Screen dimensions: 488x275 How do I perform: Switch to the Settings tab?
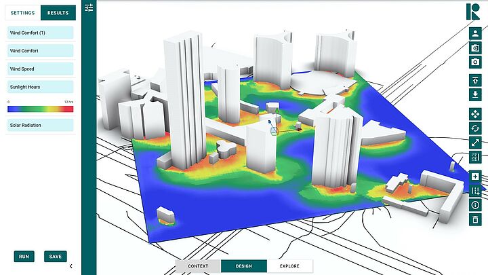(x=23, y=13)
